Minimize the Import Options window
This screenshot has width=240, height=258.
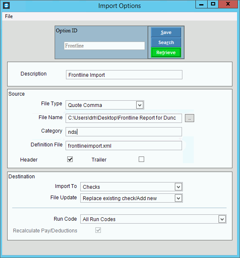201,4
